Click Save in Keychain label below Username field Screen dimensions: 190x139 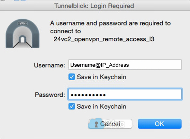[x=102, y=77]
